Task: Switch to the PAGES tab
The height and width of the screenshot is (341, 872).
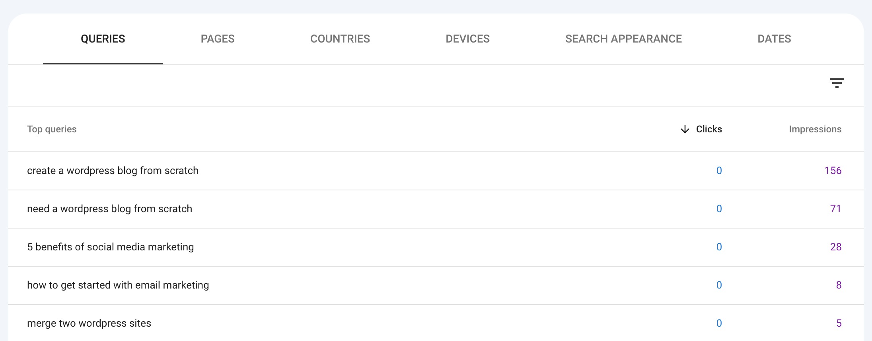Action: click(x=218, y=39)
